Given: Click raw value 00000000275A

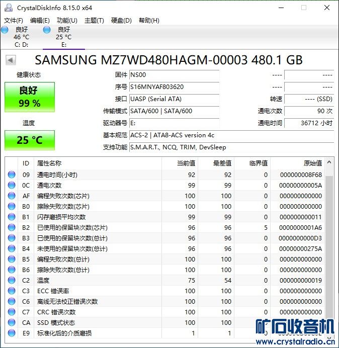Looking at the screenshot, I should click(x=301, y=248).
